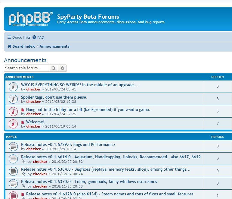Image resolution: width=232 pixels, height=199 pixels.
Task: View checker's profile under Welcome! topic
Action: (33, 126)
